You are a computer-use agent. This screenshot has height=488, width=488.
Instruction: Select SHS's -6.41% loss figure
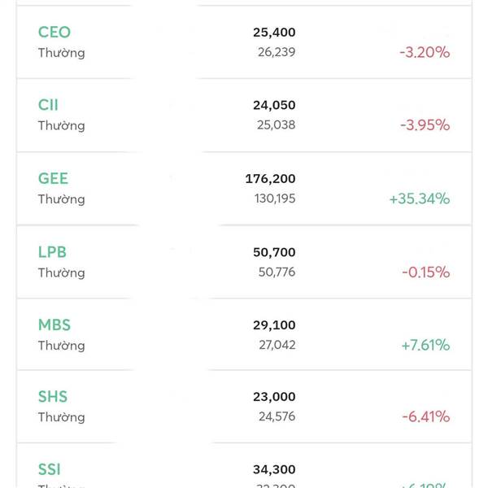(x=425, y=416)
